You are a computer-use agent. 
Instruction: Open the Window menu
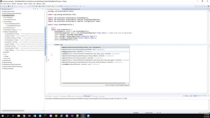tap(39, 4)
